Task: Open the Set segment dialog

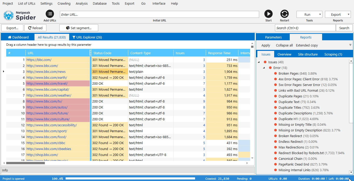Action: [x=79, y=28]
